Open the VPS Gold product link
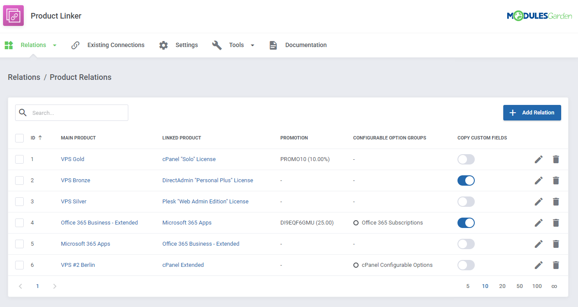This screenshot has width=578, height=307. coord(73,159)
